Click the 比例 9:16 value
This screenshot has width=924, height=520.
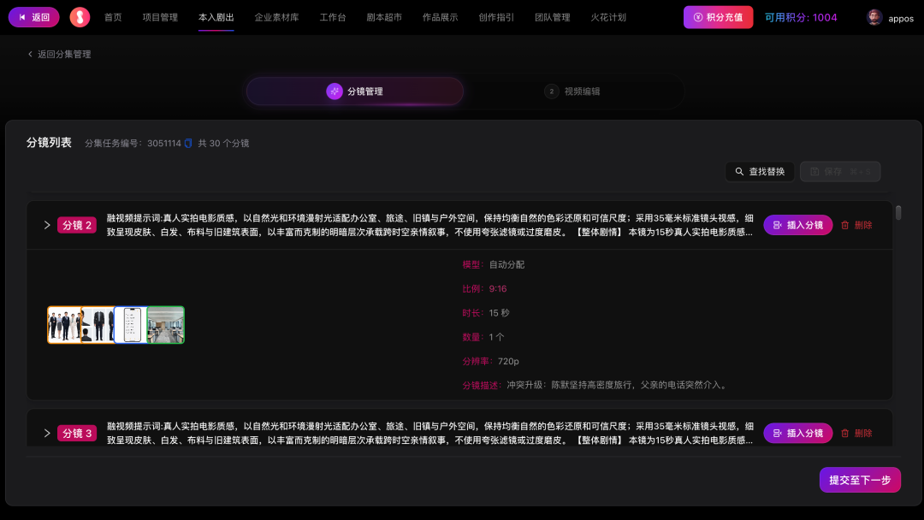click(x=497, y=288)
